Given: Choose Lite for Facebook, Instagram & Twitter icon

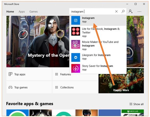Looking at the screenshot, I should 76,31.
